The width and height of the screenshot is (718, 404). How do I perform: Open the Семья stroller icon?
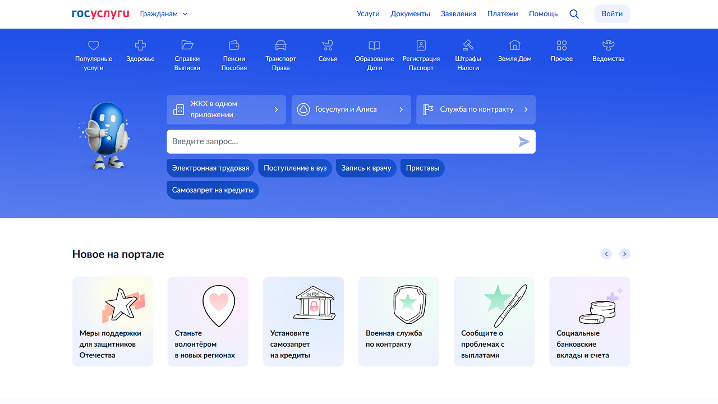(328, 45)
